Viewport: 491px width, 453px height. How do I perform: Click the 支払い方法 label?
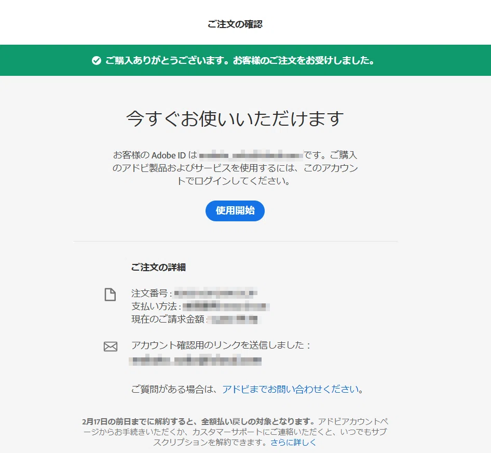point(154,306)
